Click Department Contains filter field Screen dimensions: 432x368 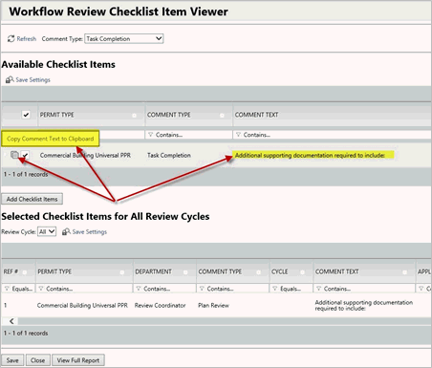pyautogui.click(x=164, y=289)
